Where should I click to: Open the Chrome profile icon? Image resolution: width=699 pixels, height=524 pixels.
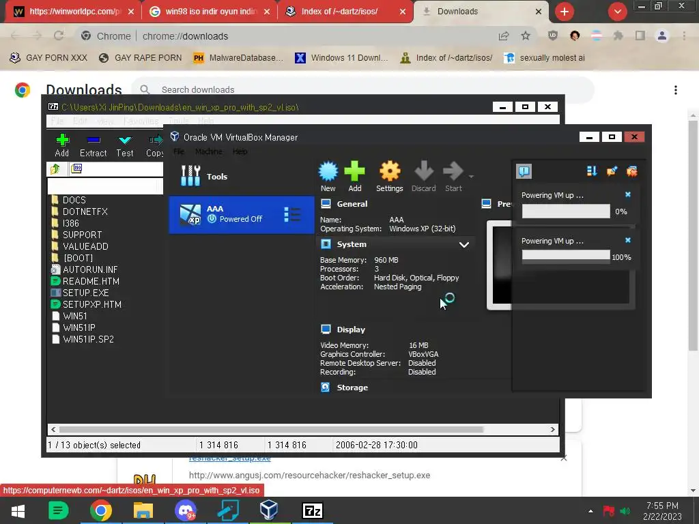(662, 35)
